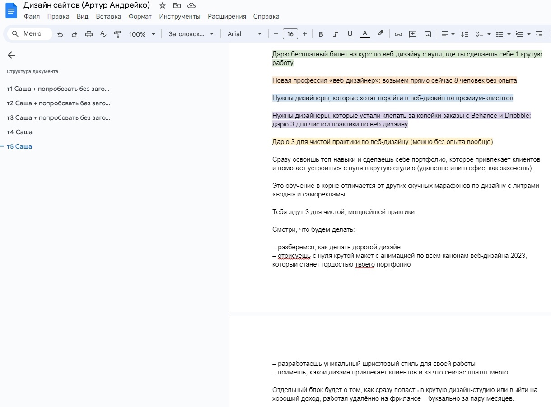Viewport: 551px width, 407px height.
Task: Expand bulleted list options arrow
Action: click(509, 34)
